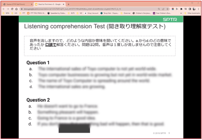Click the Question 2 heading
The width and height of the screenshot is (202, 140).
pyautogui.click(x=38, y=100)
